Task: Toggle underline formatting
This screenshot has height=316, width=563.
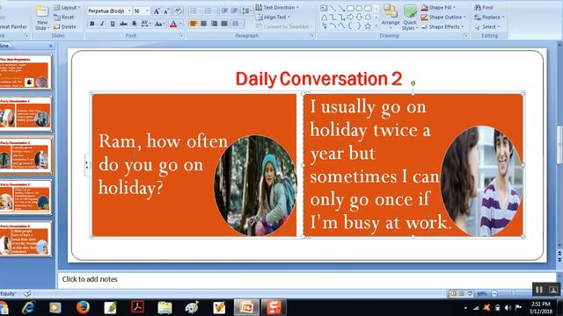Action: coord(113,24)
